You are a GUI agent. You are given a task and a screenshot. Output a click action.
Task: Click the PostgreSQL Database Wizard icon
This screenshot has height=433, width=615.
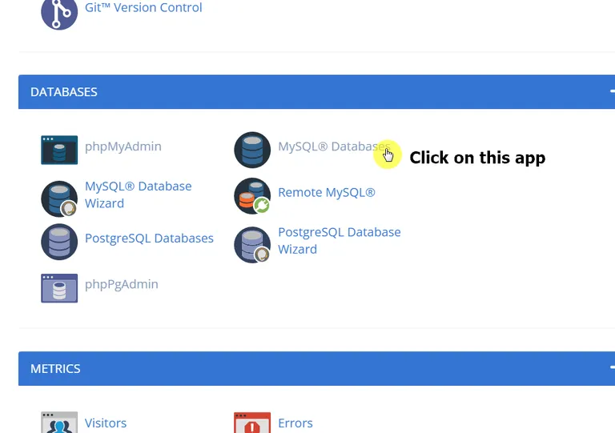252,245
